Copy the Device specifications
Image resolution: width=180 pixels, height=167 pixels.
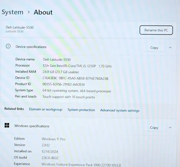click(x=154, y=48)
